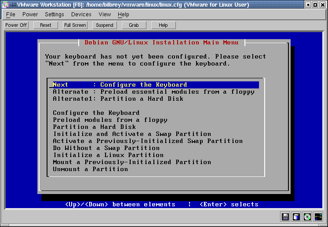This screenshot has height=227, width=328.
Task: Open the File menu
Action: [x=11, y=15]
